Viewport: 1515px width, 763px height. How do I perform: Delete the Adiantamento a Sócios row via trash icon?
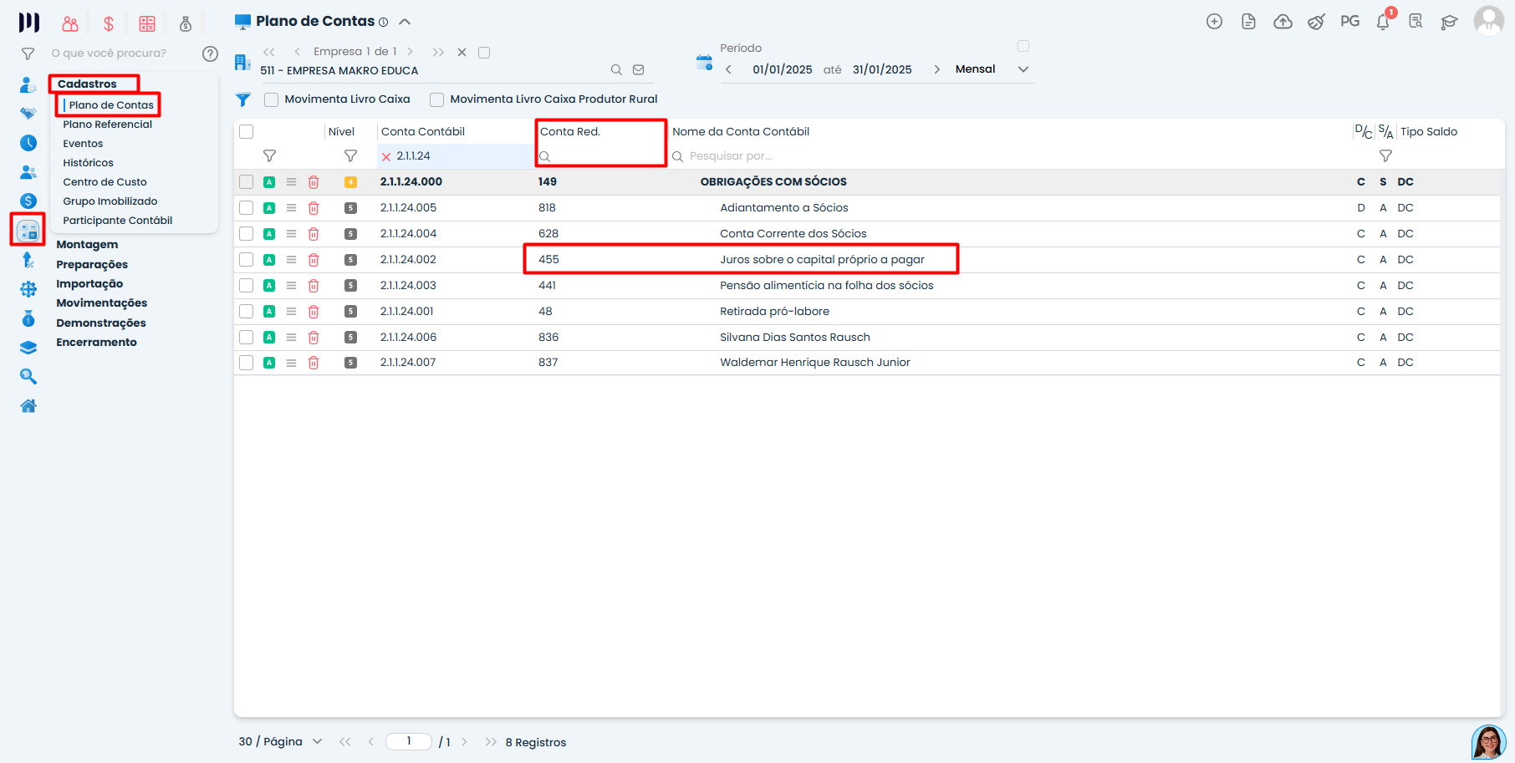(314, 208)
